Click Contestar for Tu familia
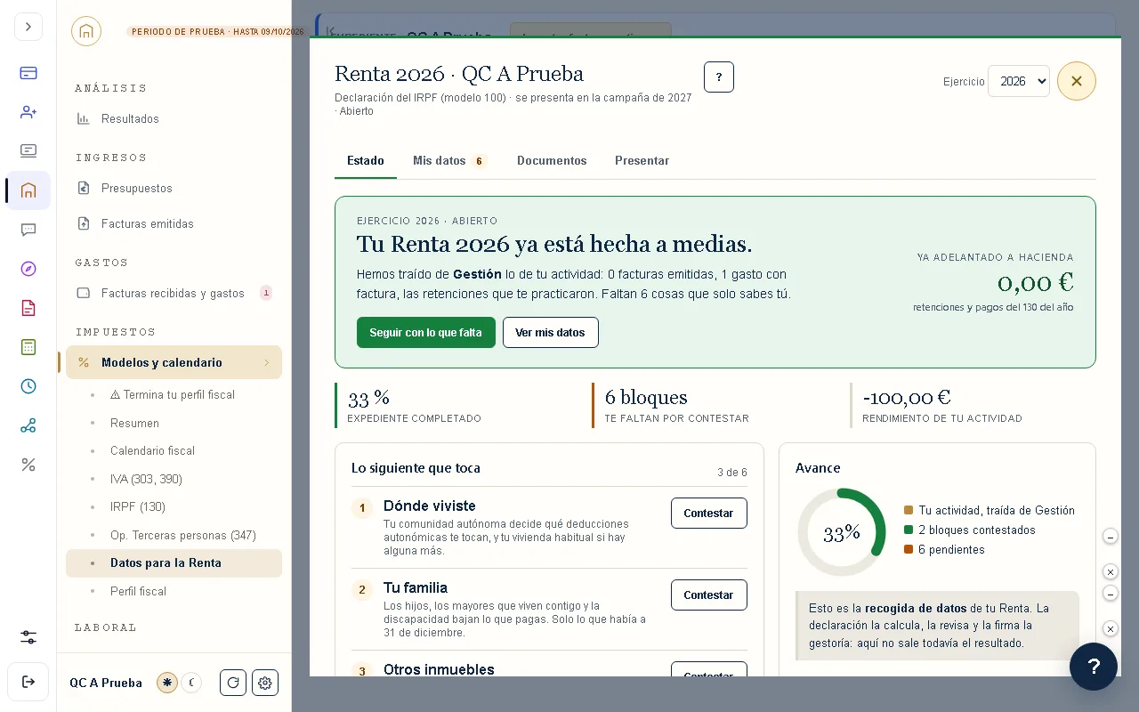The image size is (1139, 712). pyautogui.click(x=708, y=595)
